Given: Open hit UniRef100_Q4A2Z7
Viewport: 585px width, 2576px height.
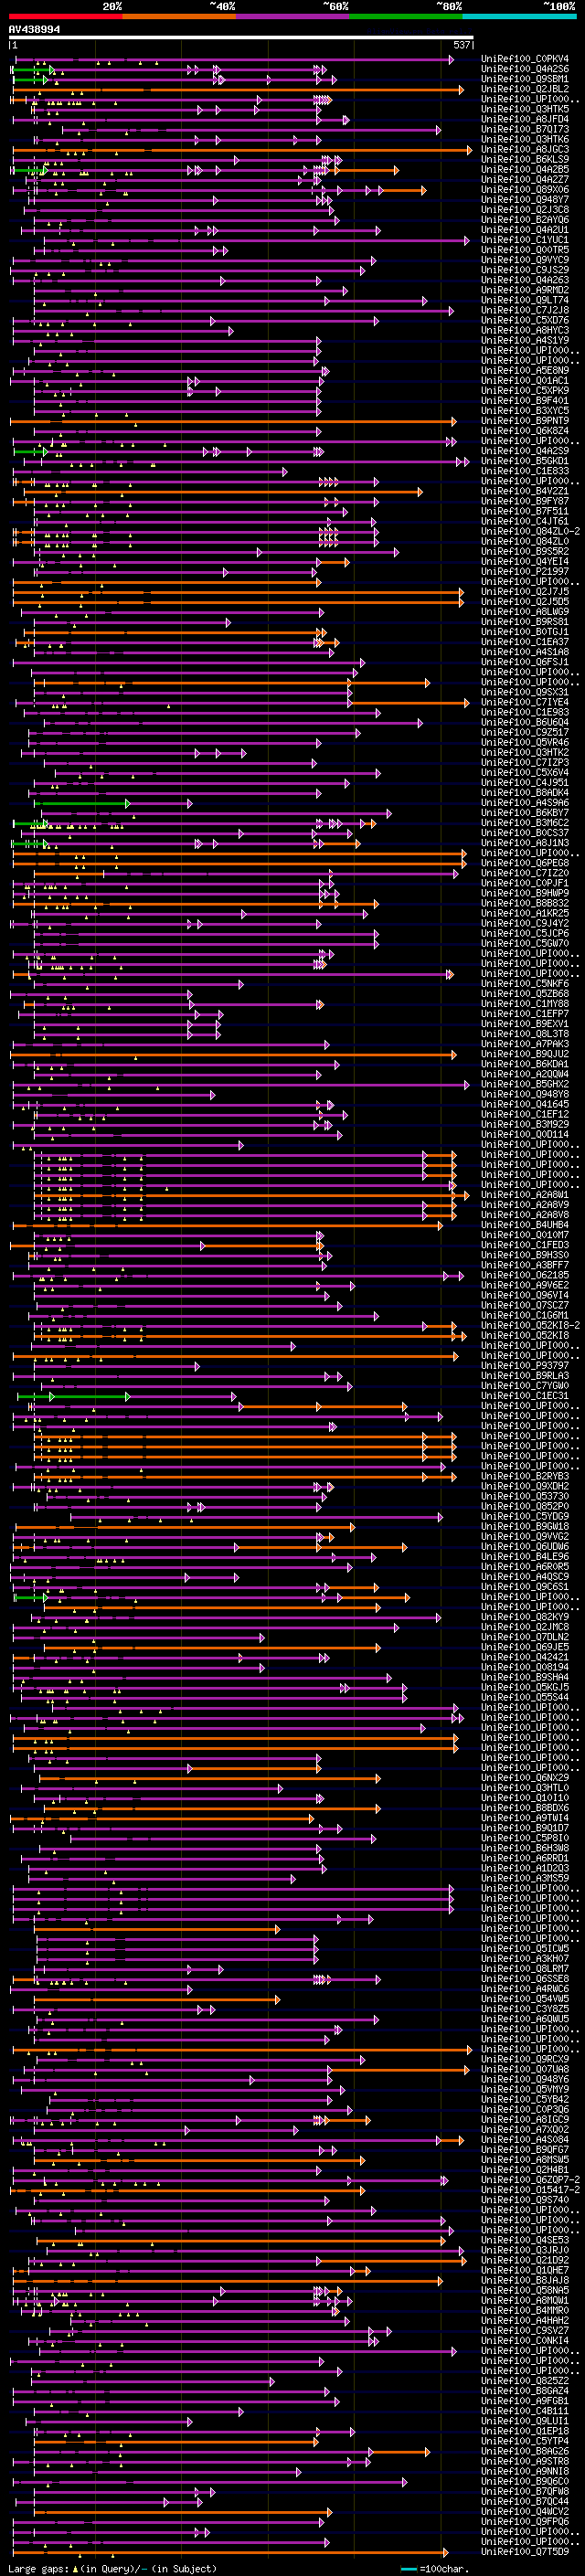Looking at the screenshot, I should [525, 180].
